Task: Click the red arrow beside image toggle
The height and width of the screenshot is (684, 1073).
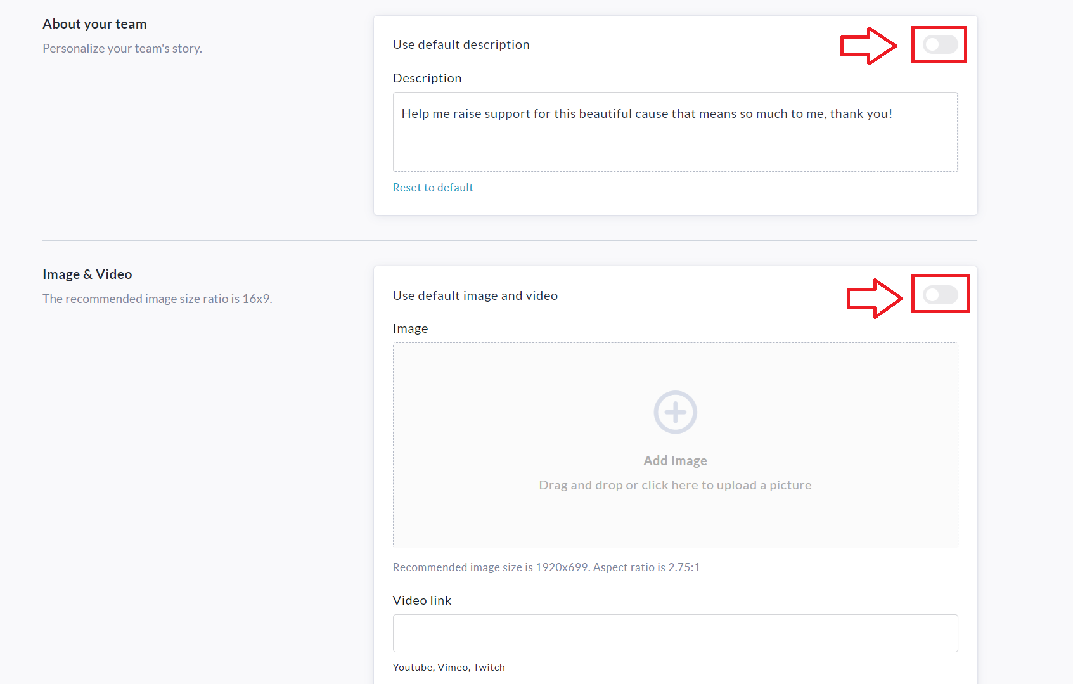Action: [874, 298]
